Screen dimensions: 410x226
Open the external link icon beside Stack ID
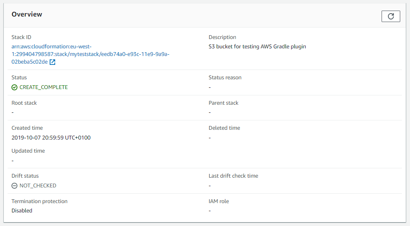[x=53, y=62]
